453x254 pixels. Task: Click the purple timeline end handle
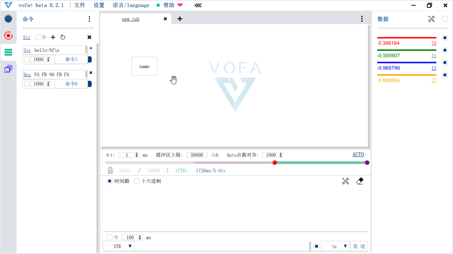pyautogui.click(x=367, y=163)
